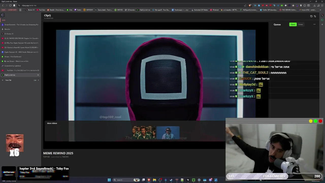This screenshot has width=325, height=183.
Task: Switch to the Stream - Kick Dashboard tab
Action: coord(21,57)
